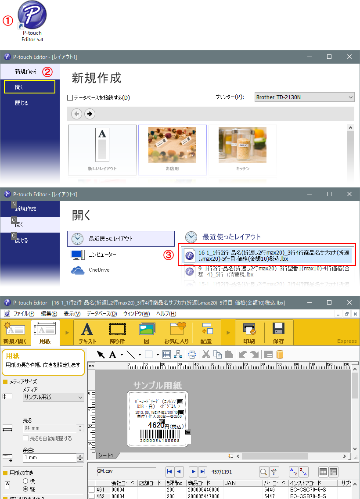Click the forward arrow in template browser
360x499 pixels.
click(90, 114)
